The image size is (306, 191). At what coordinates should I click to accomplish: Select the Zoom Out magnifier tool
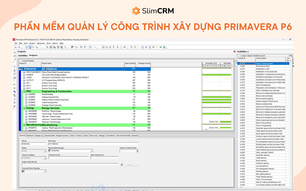click(135, 47)
